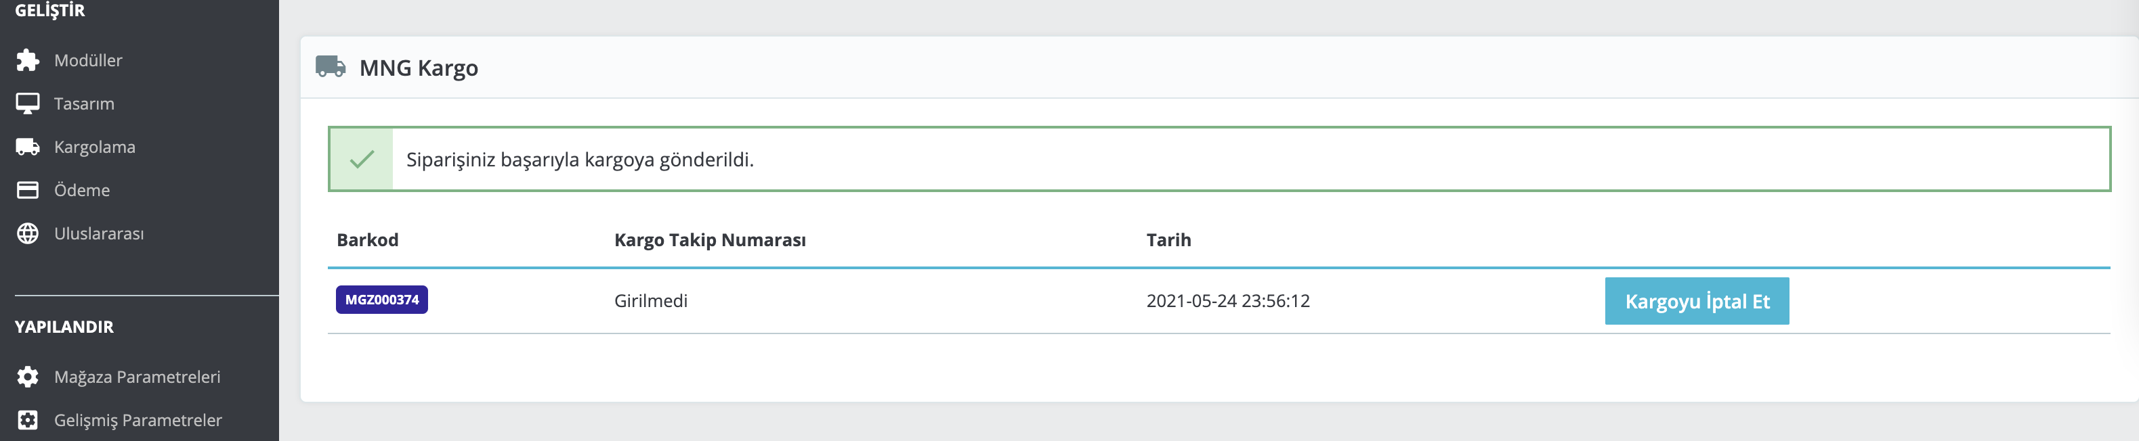This screenshot has width=2139, height=441.
Task: Select Ödeme in the sidebar
Action: pos(82,190)
